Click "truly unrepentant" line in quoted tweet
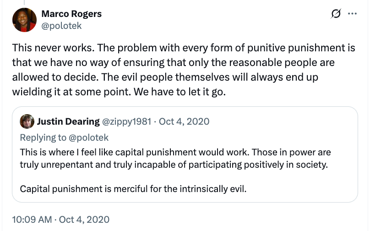 pyautogui.click(x=174, y=165)
